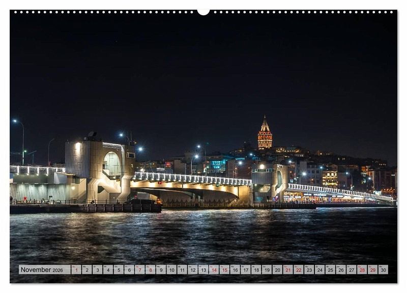Select day 7 in the calendar strip
Image resolution: width=407 pixels, height=293 pixels.
[x=140, y=270]
